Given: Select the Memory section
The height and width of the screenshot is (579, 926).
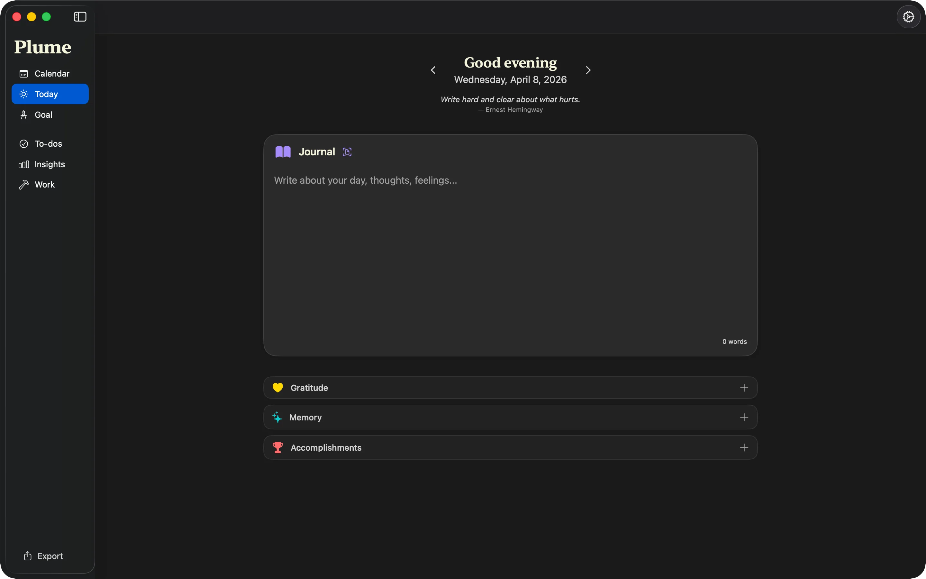Looking at the screenshot, I should 305,417.
